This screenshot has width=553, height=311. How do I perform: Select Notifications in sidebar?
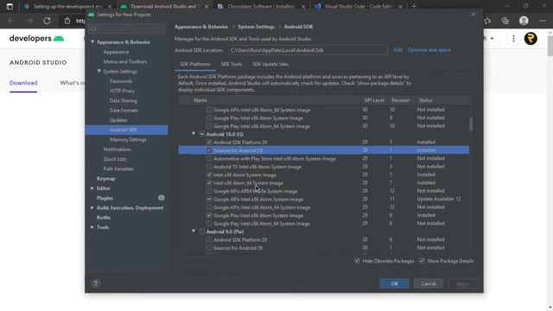[118, 149]
